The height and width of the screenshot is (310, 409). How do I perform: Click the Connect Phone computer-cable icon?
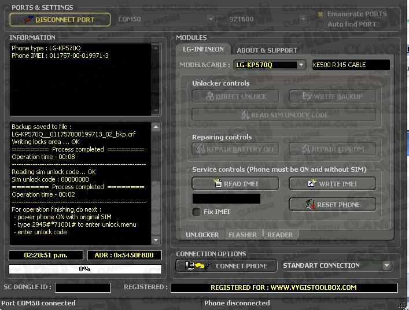pyautogui.click(x=198, y=265)
